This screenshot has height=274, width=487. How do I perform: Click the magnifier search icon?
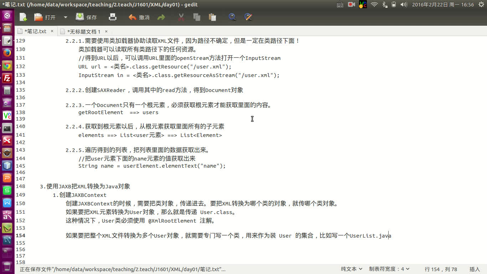click(232, 17)
